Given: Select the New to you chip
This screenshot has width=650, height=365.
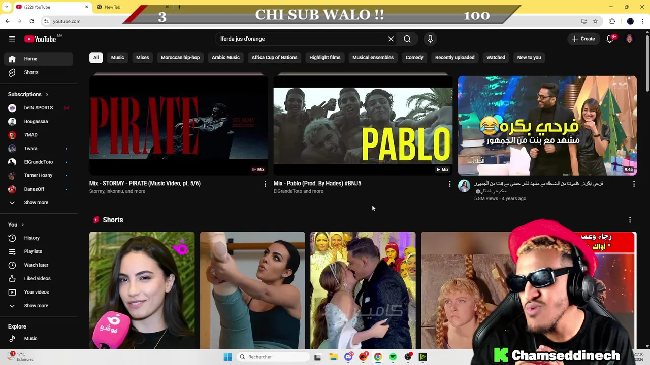Looking at the screenshot, I should pos(529,58).
